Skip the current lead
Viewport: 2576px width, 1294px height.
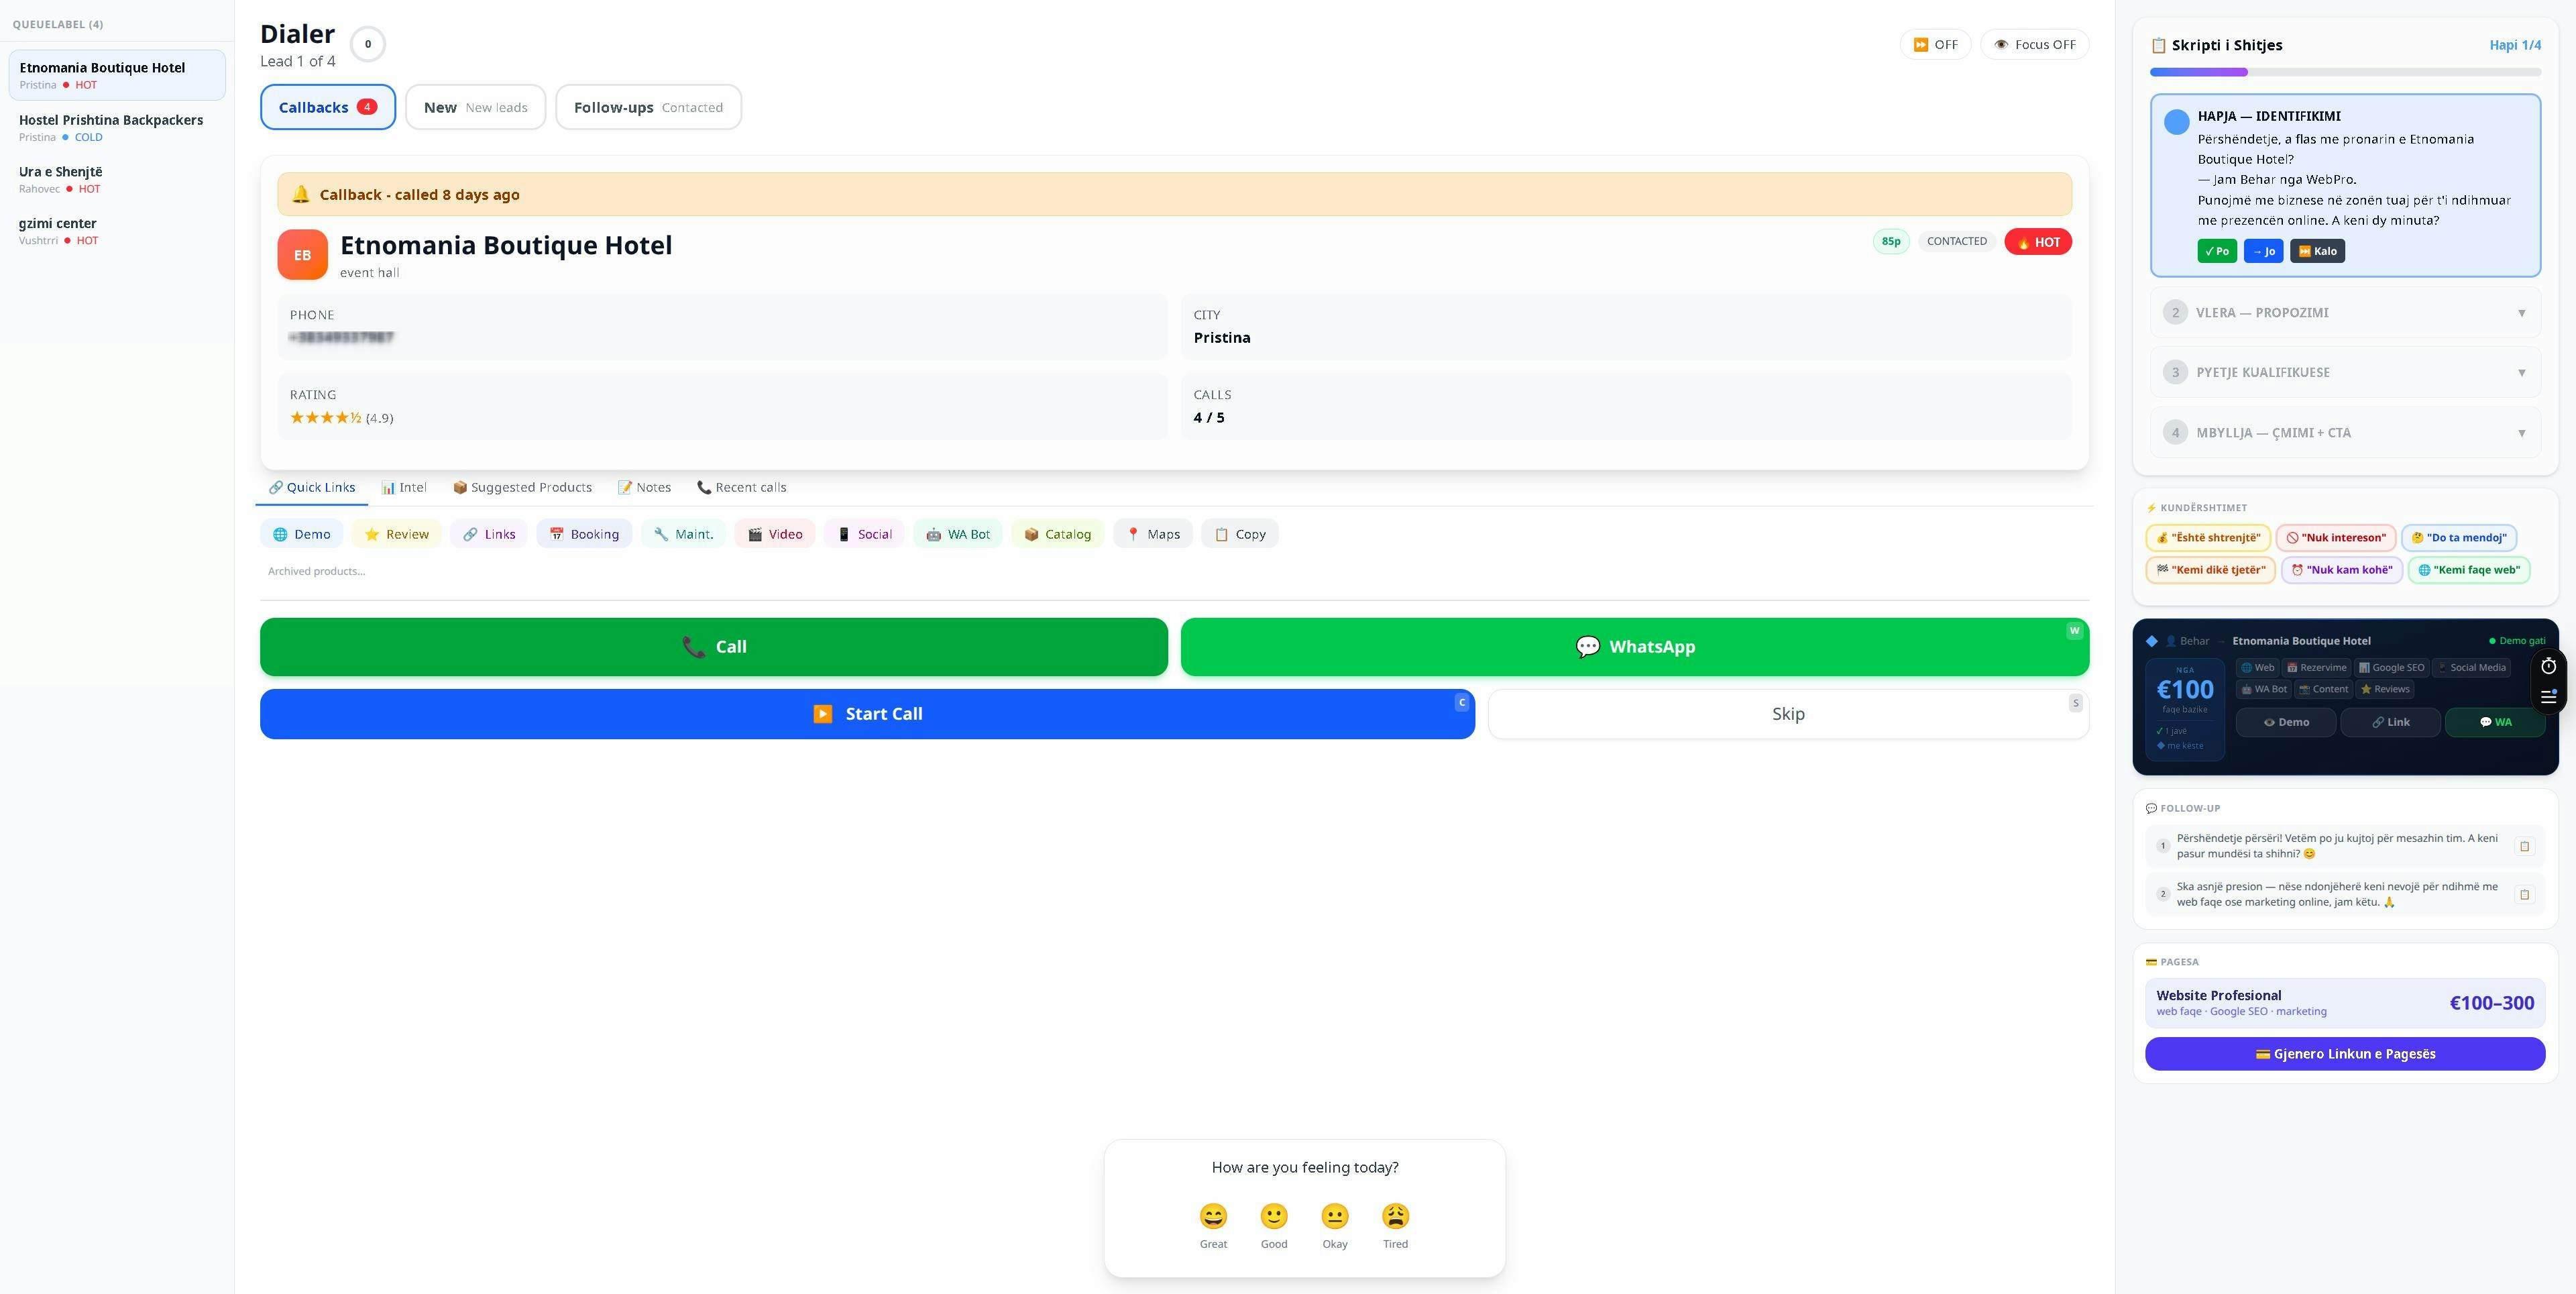(1788, 714)
